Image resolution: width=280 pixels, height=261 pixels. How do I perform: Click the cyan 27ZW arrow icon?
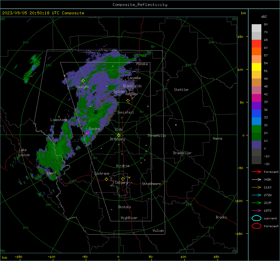[x=256, y=195]
